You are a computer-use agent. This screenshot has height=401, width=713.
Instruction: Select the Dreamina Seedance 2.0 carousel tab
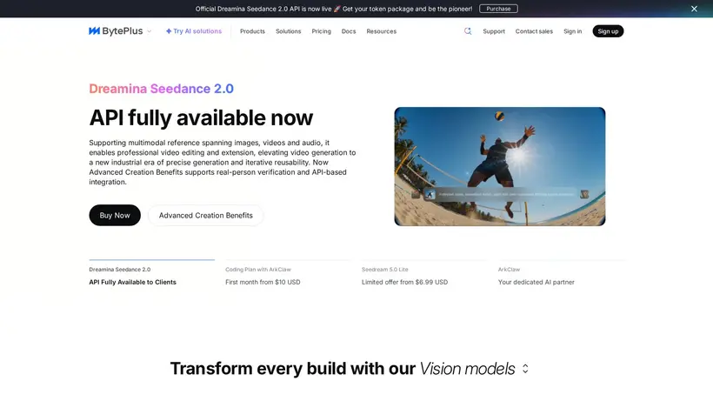151,275
